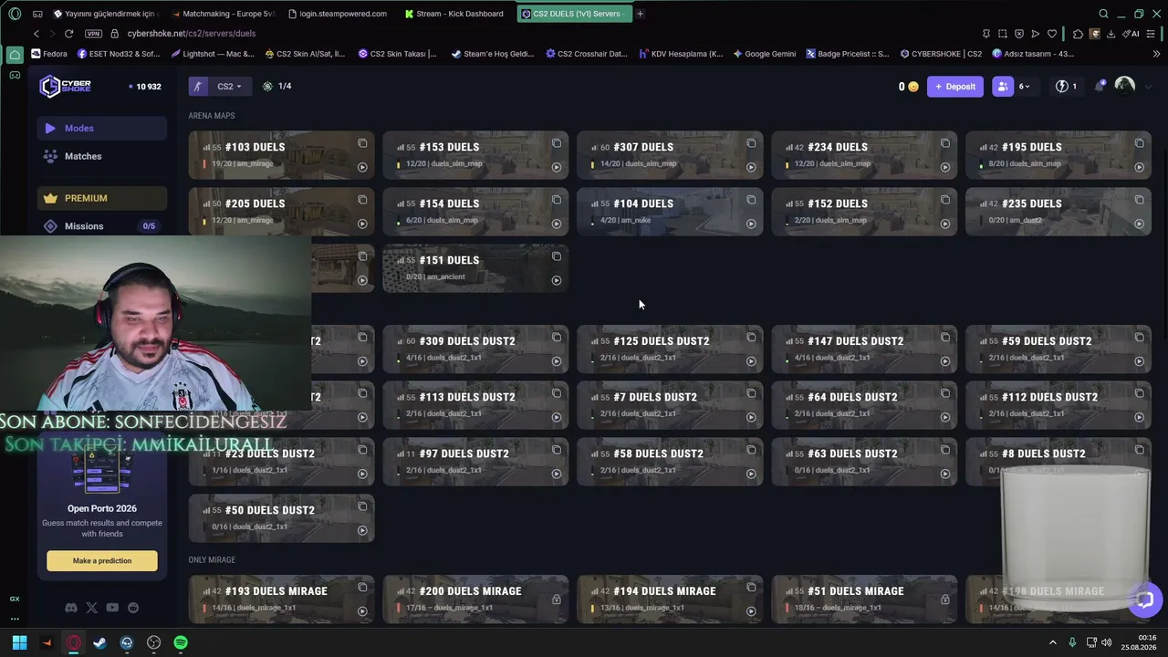1168x657 pixels.
Task: Open the notifications bell
Action: pyautogui.click(x=1100, y=86)
